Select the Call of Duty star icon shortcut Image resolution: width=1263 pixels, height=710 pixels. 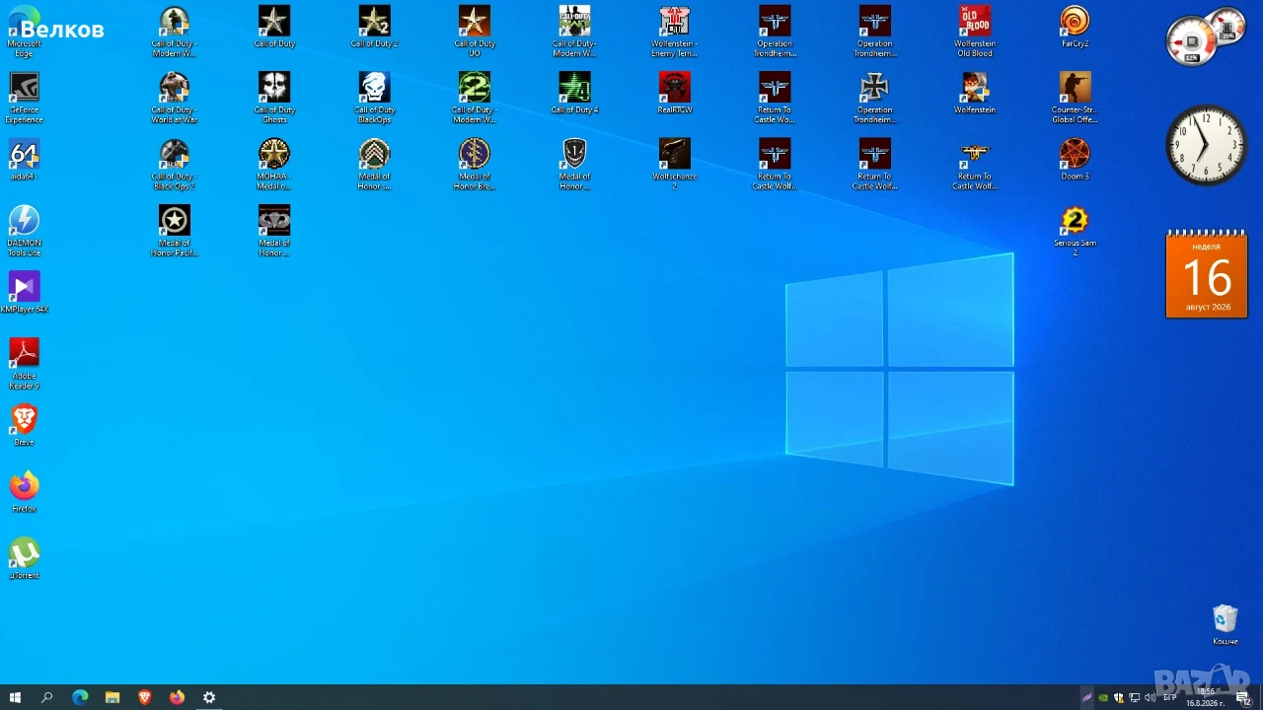(274, 27)
